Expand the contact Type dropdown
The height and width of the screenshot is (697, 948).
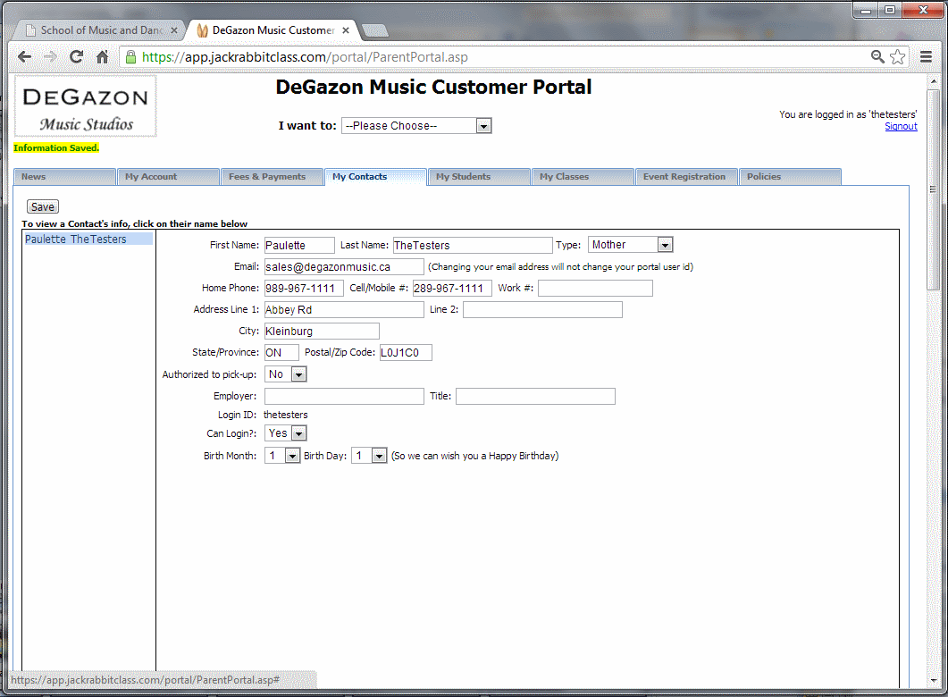630,245
